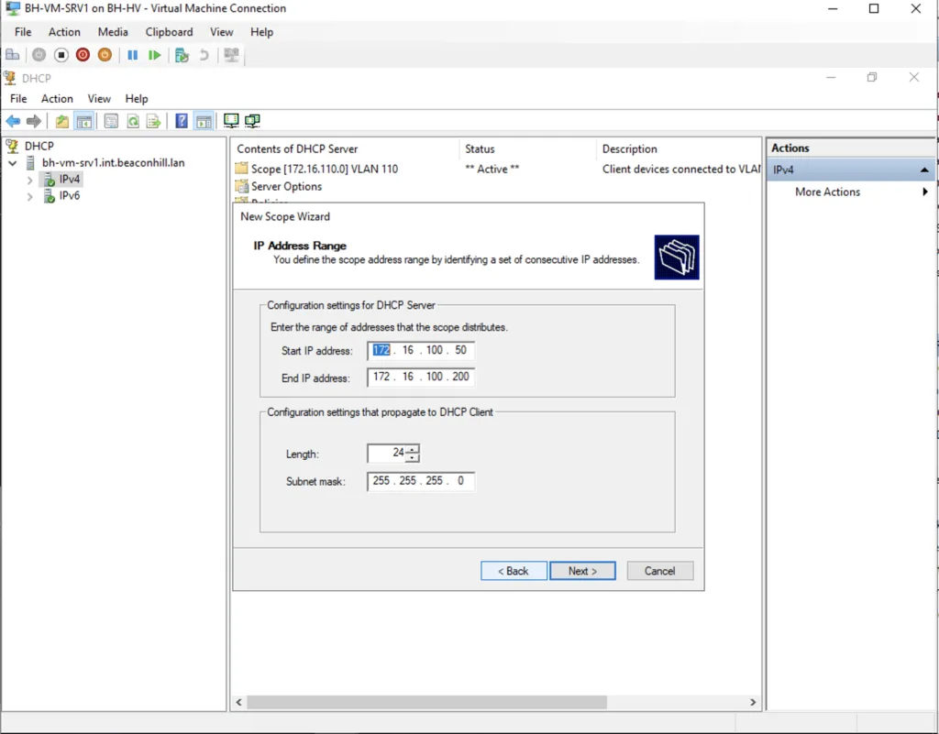Image resolution: width=939 pixels, height=734 pixels.
Task: Toggle the Show/Hide Action Pane icon
Action: pyautogui.click(x=204, y=122)
